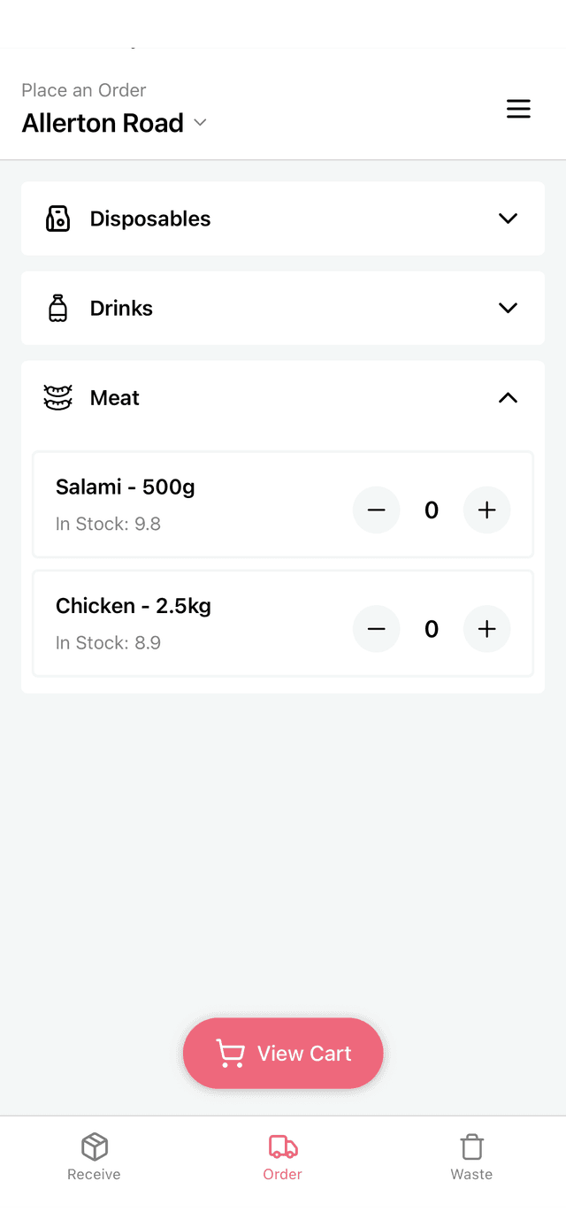Click the shopping cart icon inside View Cart
The width and height of the screenshot is (566, 1227).
(x=231, y=1053)
